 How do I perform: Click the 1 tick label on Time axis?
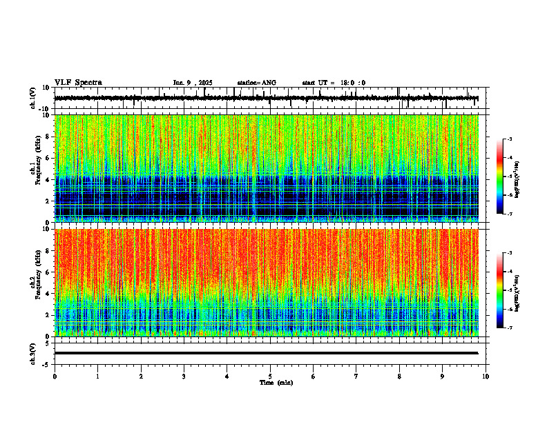pos(97,376)
